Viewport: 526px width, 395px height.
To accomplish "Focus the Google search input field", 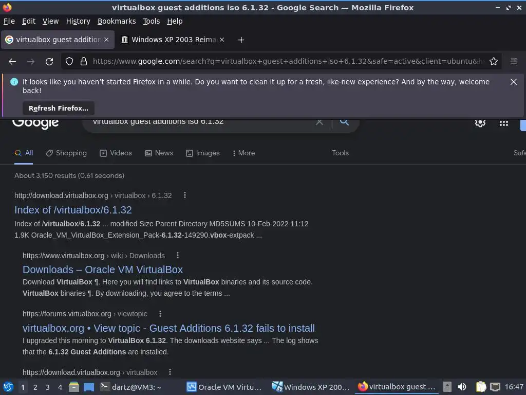I will [201, 122].
